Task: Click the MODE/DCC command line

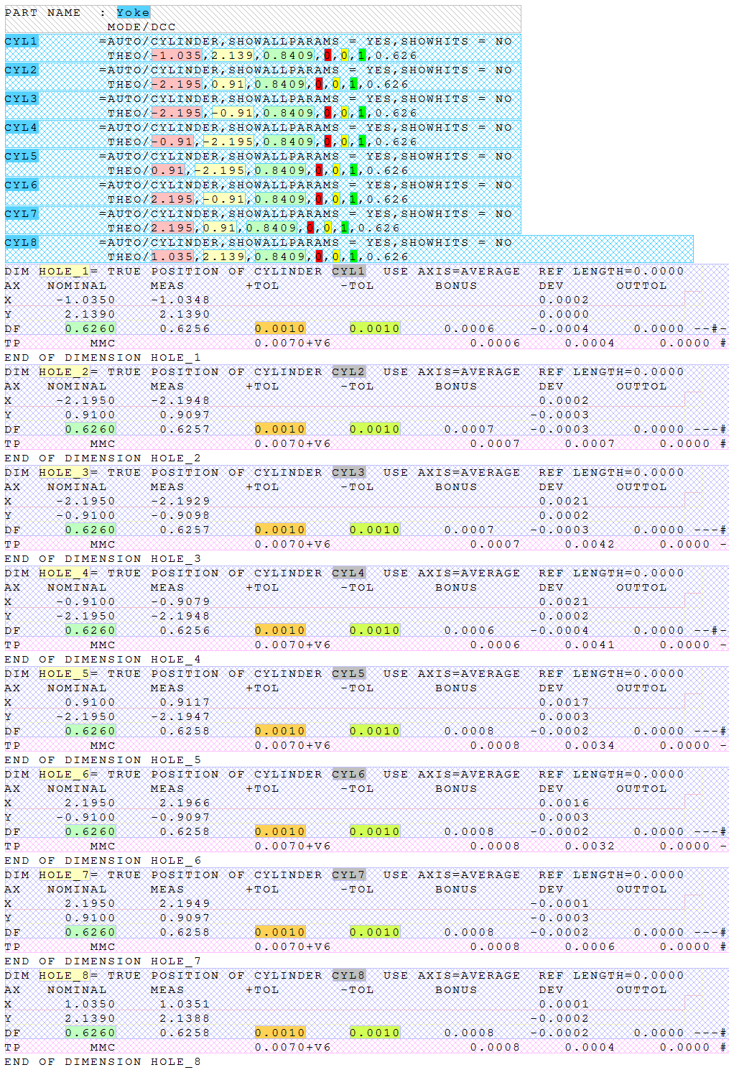Action: tap(141, 27)
